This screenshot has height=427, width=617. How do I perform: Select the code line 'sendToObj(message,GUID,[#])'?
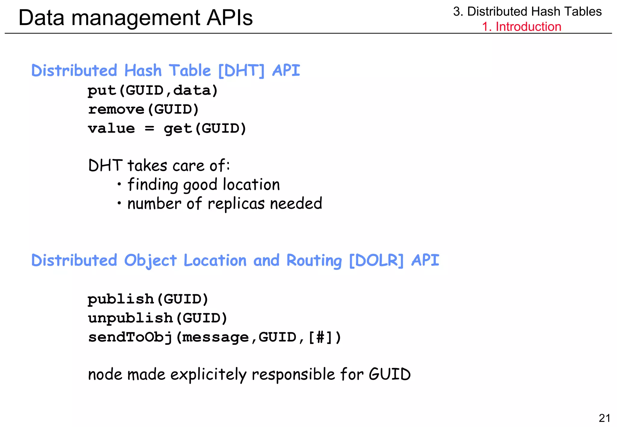coord(215,337)
